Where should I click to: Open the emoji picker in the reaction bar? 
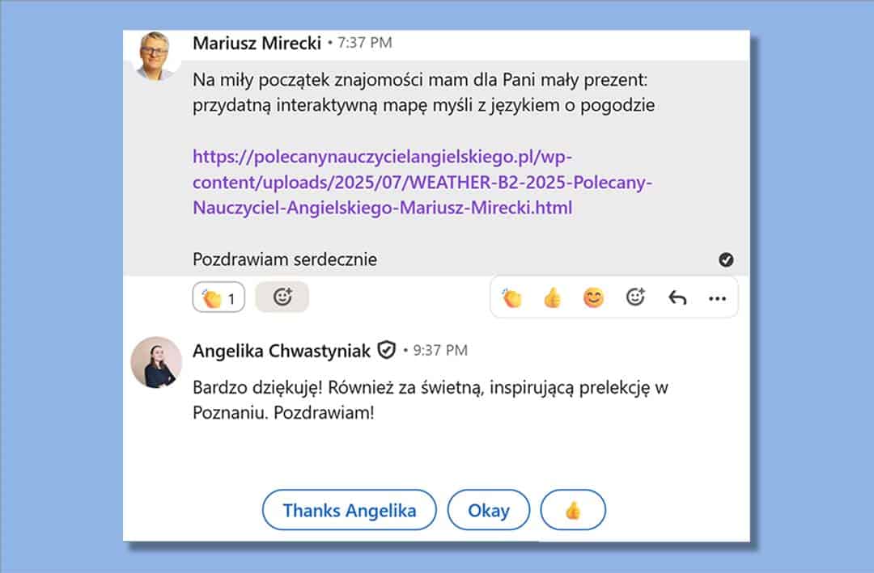click(x=635, y=297)
